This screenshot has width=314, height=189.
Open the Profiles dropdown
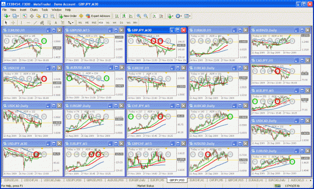pos(16,16)
